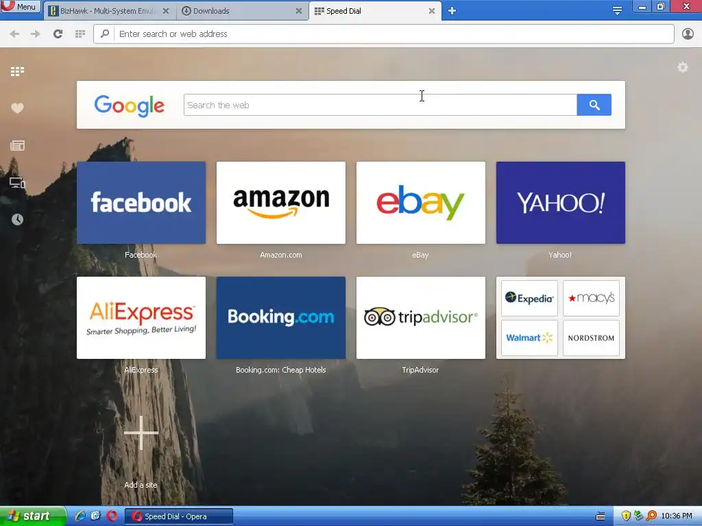Click the 10:36 PM system clock

click(x=677, y=516)
